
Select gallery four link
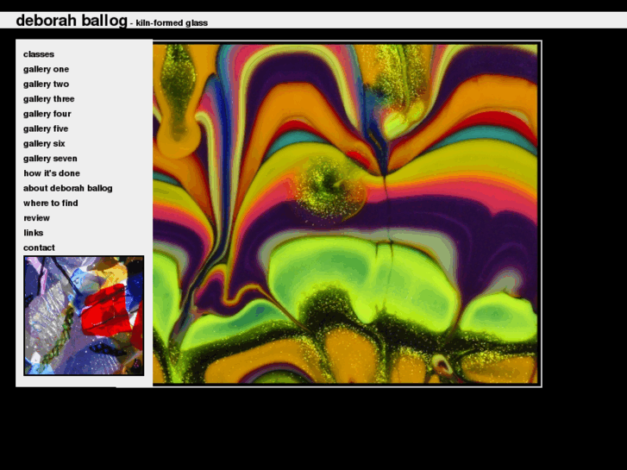(x=47, y=114)
